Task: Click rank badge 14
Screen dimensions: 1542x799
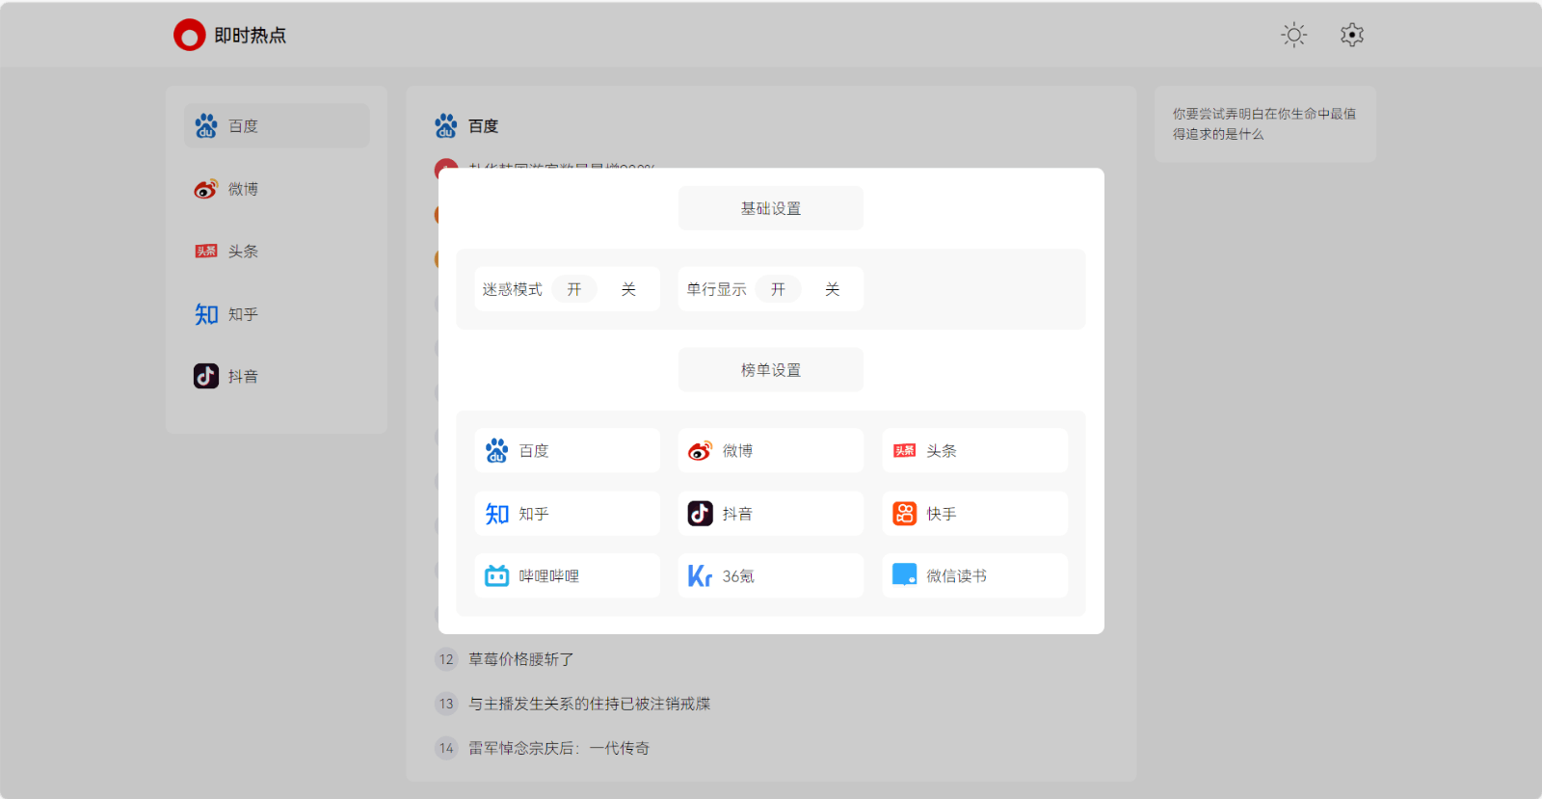Action: pyautogui.click(x=446, y=748)
